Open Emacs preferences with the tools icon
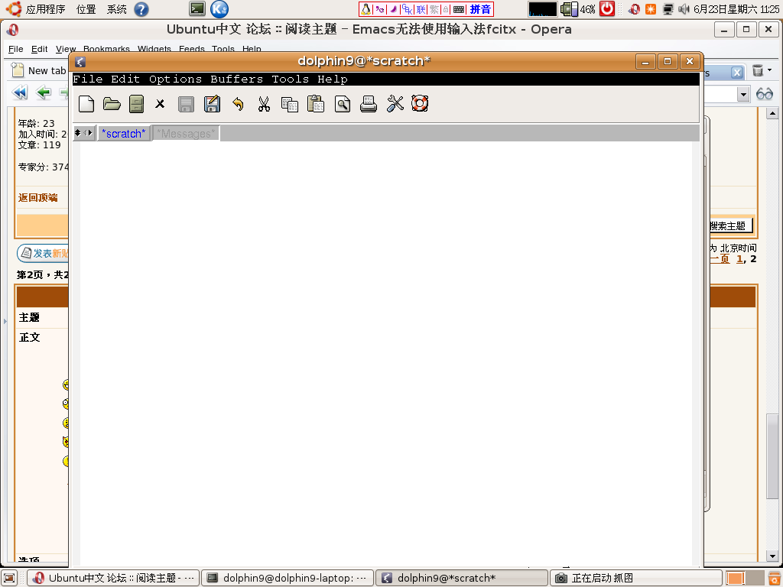Viewport: 783px width, 587px height. pyautogui.click(x=395, y=104)
